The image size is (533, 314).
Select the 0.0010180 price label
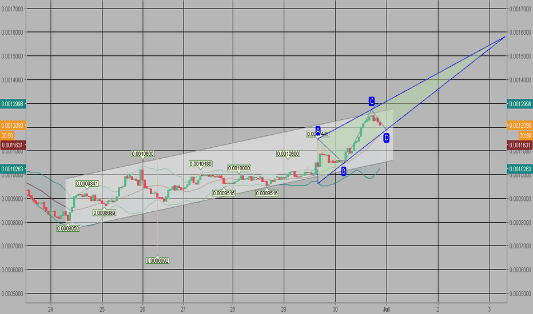tap(201, 164)
